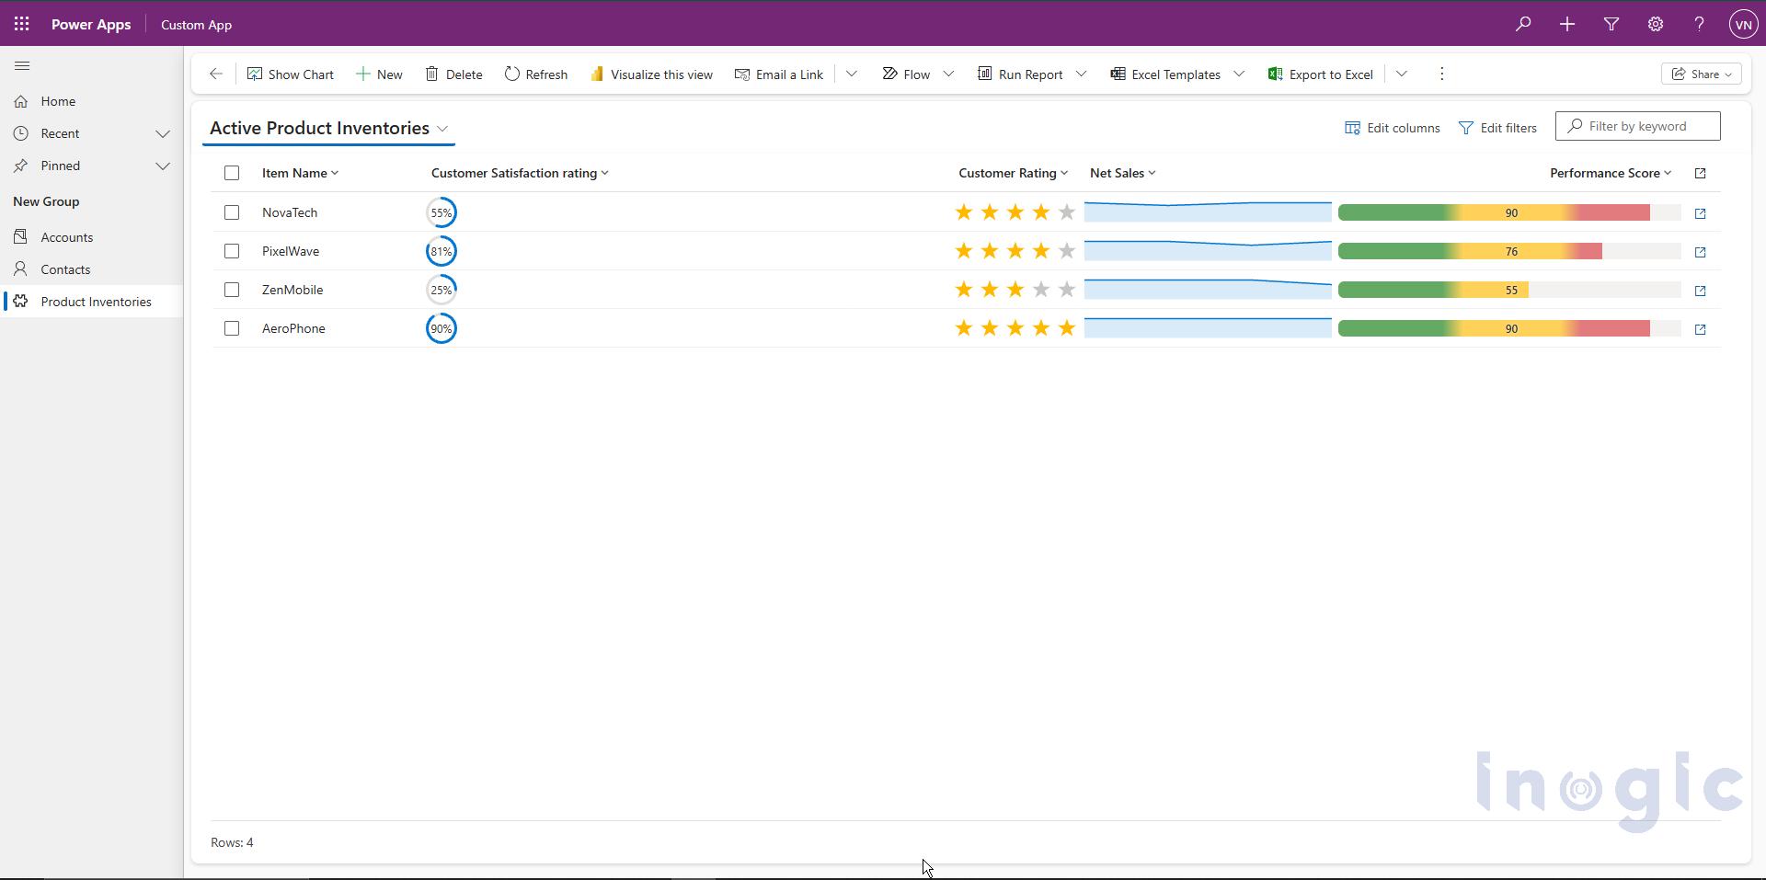The width and height of the screenshot is (1766, 880).
Task: Collapse the site map hamburger icon
Action: coord(23,66)
